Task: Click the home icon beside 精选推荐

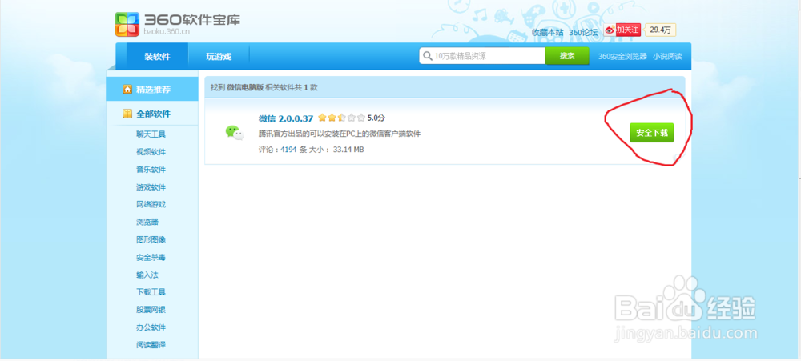Action: pyautogui.click(x=127, y=90)
